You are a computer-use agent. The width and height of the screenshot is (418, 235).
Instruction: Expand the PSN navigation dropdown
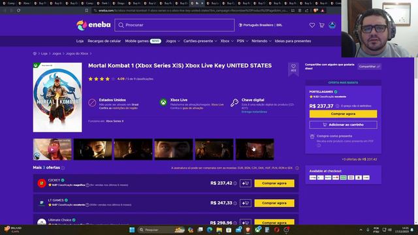[242, 41]
